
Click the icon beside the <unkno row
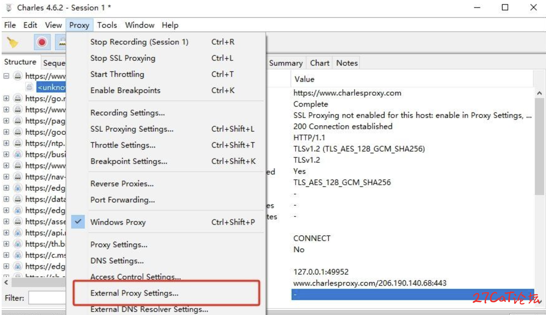29,87
